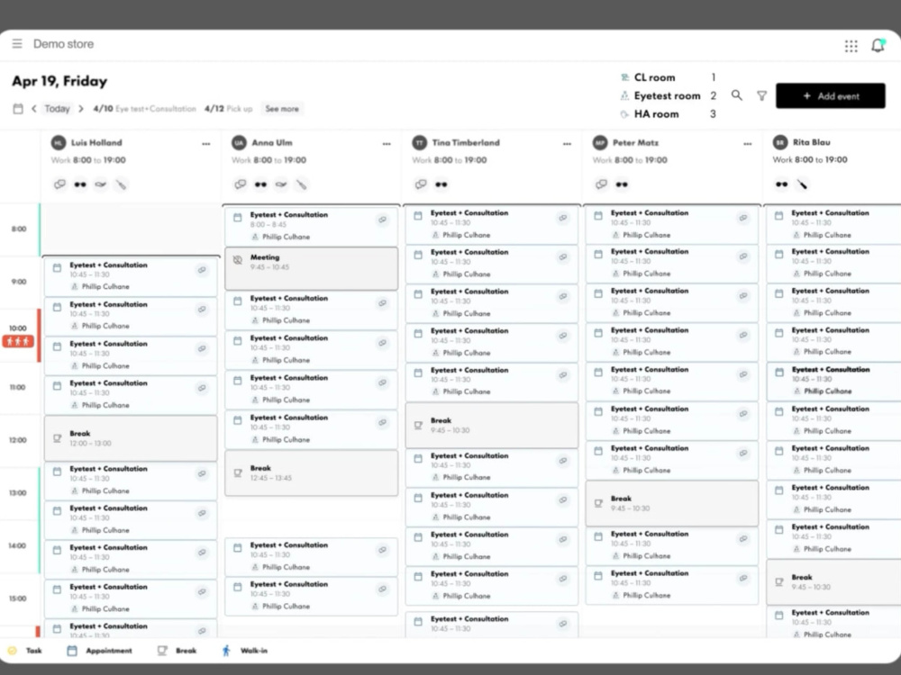The image size is (901, 675).
Task: Click the Demo store title
Action: pos(63,43)
